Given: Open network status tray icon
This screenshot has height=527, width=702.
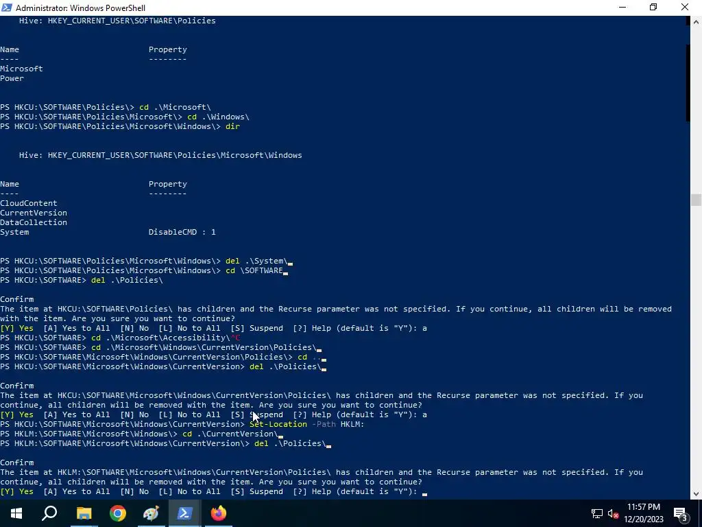Looking at the screenshot, I should [597, 513].
